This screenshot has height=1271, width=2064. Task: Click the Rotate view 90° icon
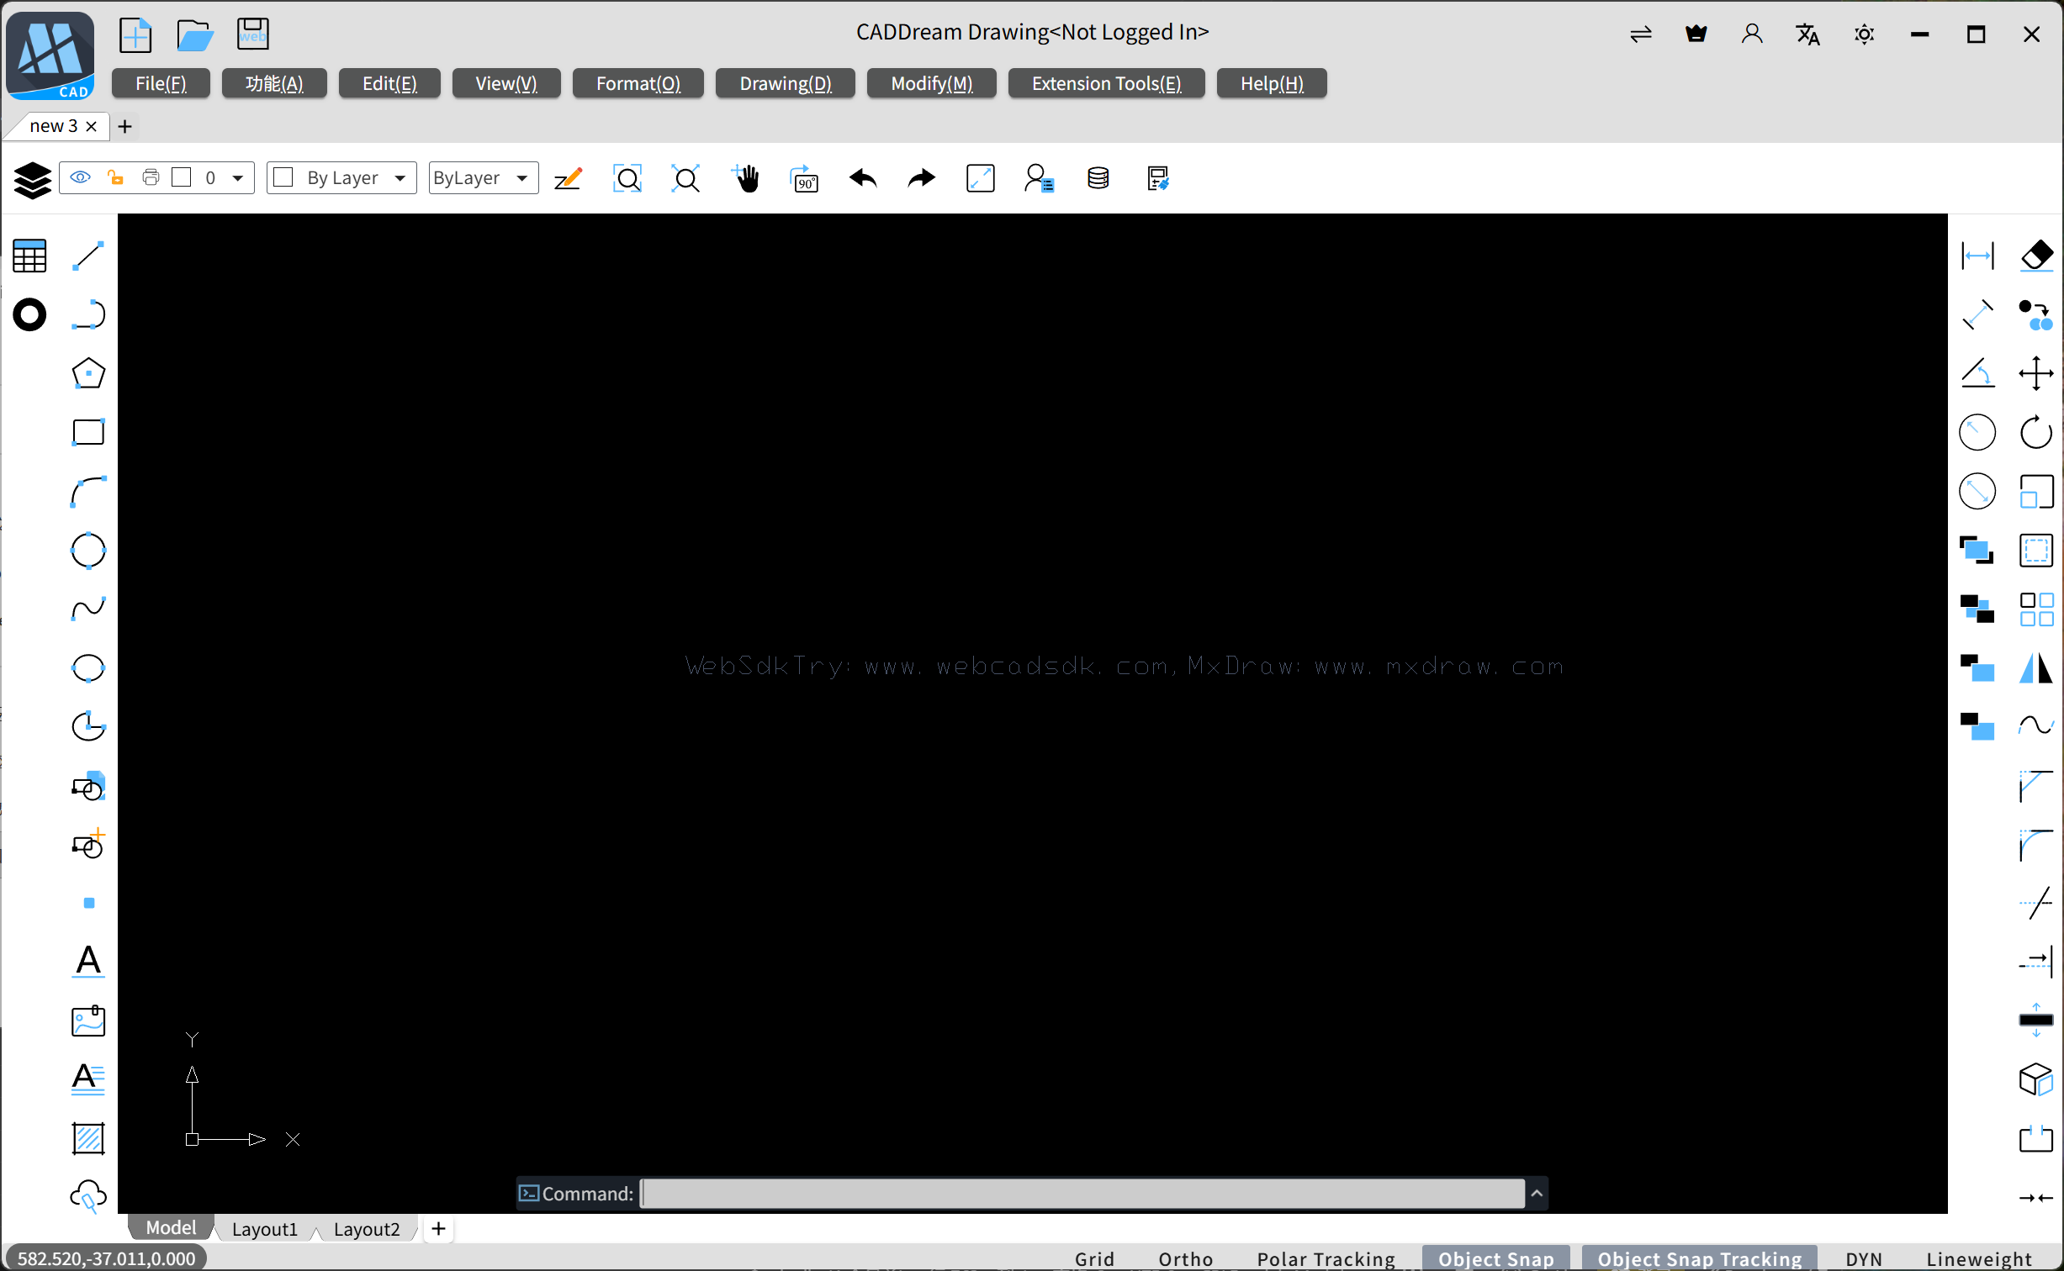click(x=804, y=178)
